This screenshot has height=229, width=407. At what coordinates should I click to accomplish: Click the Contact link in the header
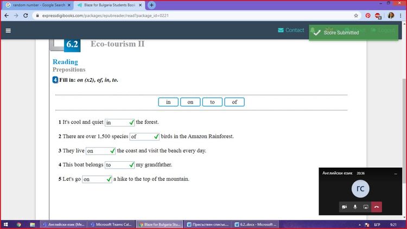click(291, 30)
